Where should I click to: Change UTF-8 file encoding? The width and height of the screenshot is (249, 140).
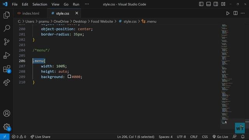pyautogui.click(x=181, y=136)
